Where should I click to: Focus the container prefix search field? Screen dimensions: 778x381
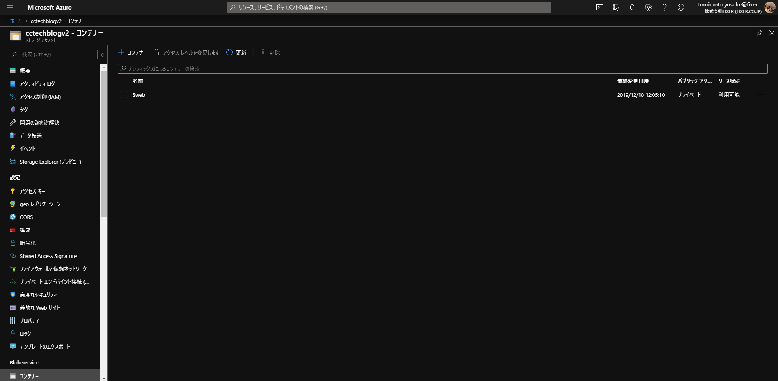pyautogui.click(x=442, y=69)
